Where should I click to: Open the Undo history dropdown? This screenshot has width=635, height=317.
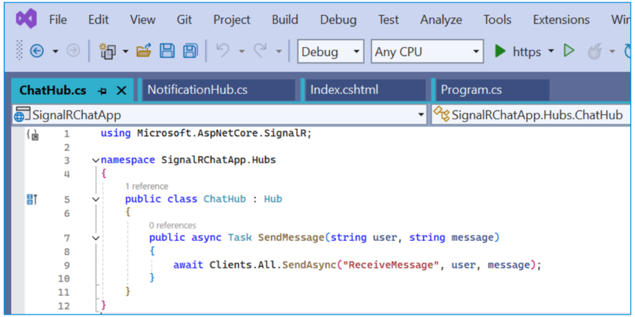[x=242, y=52]
